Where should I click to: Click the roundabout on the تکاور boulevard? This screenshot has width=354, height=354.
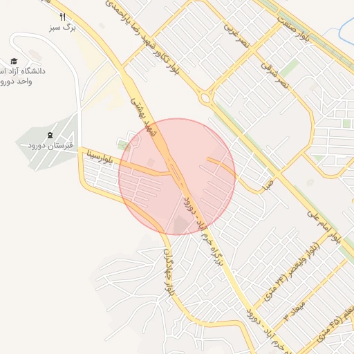(205, 98)
